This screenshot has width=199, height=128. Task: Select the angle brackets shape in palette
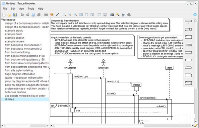point(188,60)
